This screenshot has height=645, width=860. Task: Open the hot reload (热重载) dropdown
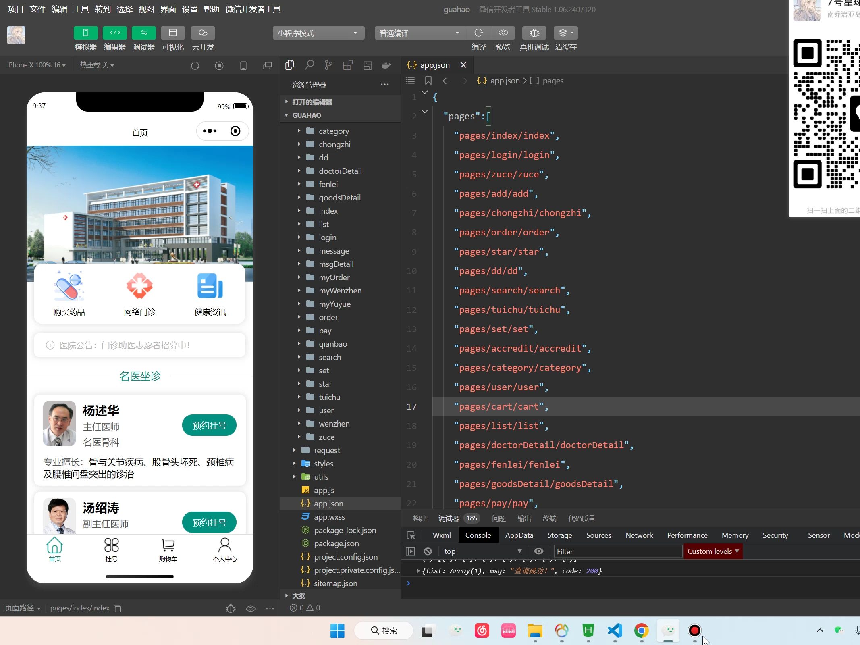97,65
